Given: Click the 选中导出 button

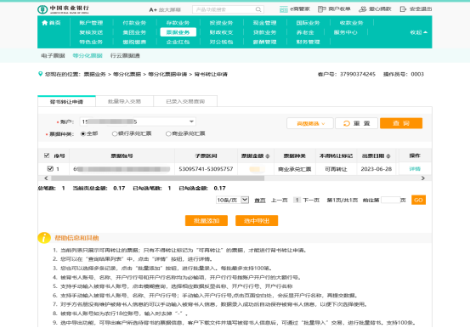Looking at the screenshot, I should click(257, 221).
